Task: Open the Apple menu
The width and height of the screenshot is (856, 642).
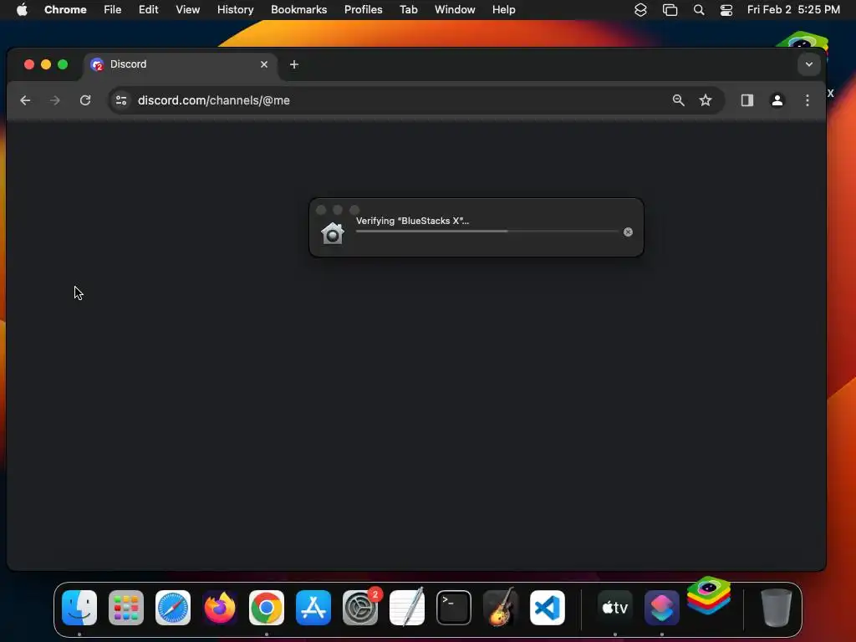Action: (x=22, y=10)
